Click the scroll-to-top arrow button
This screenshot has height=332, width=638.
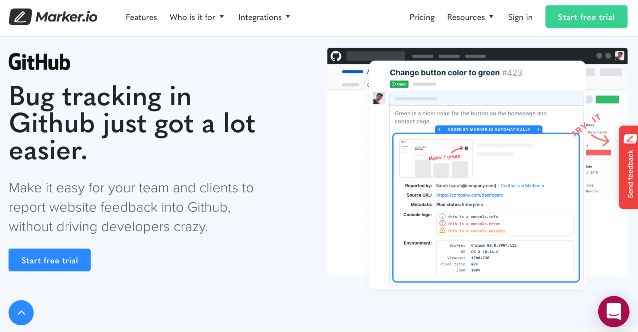21,313
